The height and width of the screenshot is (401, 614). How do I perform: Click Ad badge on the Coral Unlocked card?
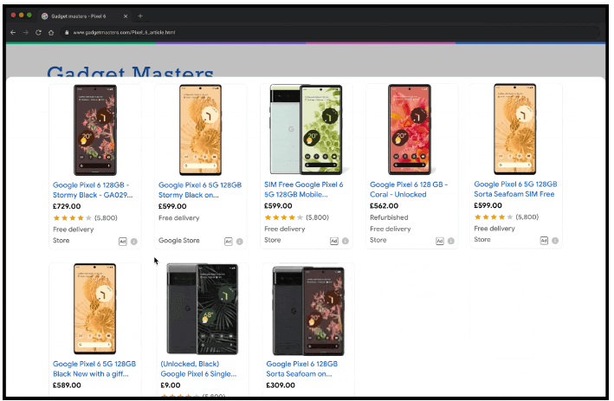point(440,241)
